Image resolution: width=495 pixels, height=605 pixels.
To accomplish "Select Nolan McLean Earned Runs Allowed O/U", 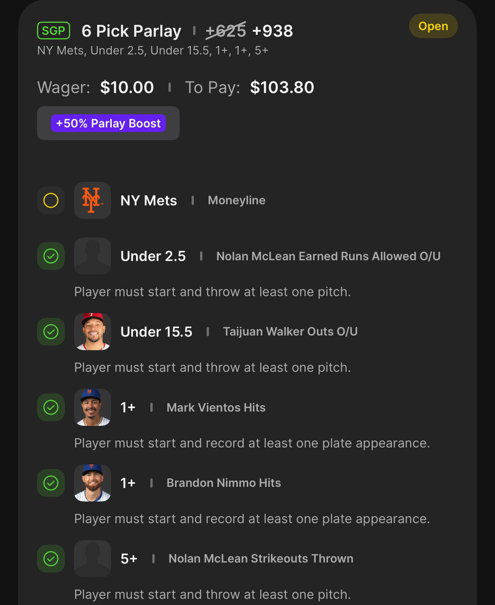I will tap(328, 256).
